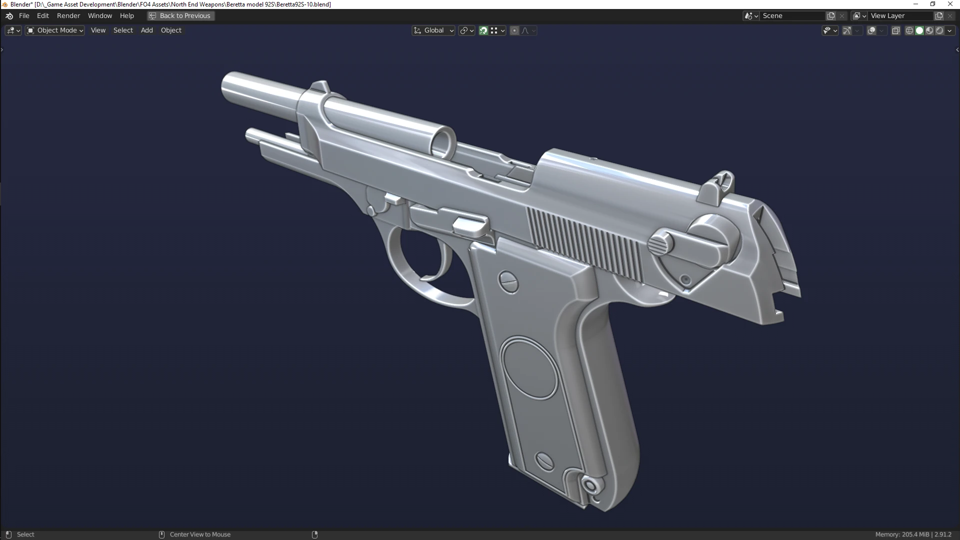Screen dimensions: 960x540
Task: Click the right-mouse icon in status bar
Action: pyautogui.click(x=314, y=534)
